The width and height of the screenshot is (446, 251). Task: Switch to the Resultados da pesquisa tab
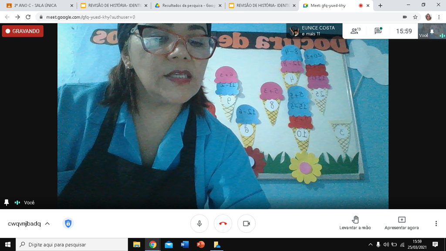[185, 6]
